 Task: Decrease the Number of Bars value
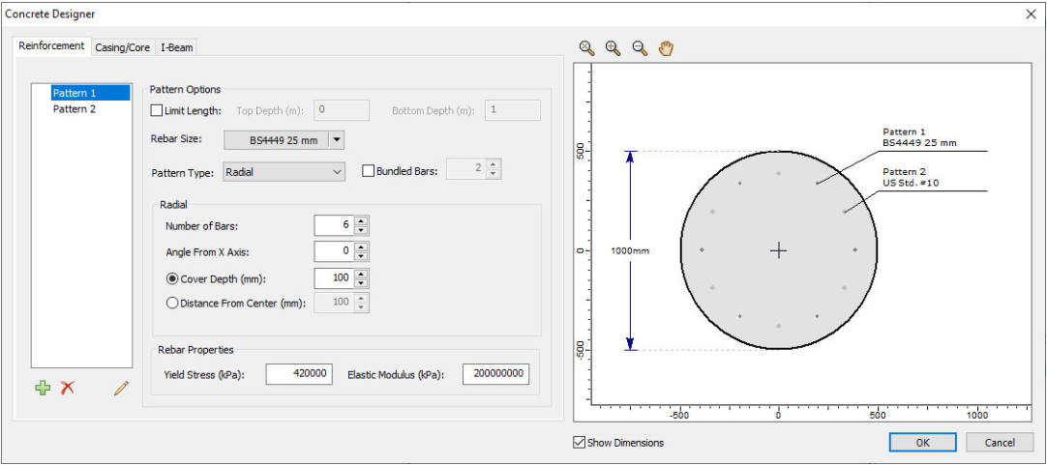pos(361,230)
